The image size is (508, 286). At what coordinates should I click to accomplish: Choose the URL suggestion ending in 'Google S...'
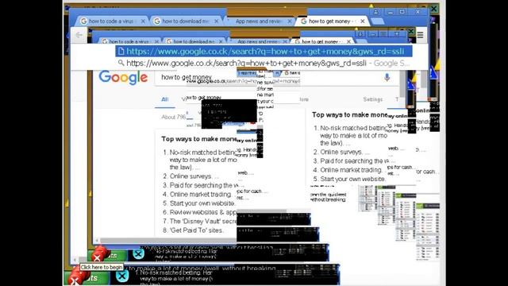264,64
